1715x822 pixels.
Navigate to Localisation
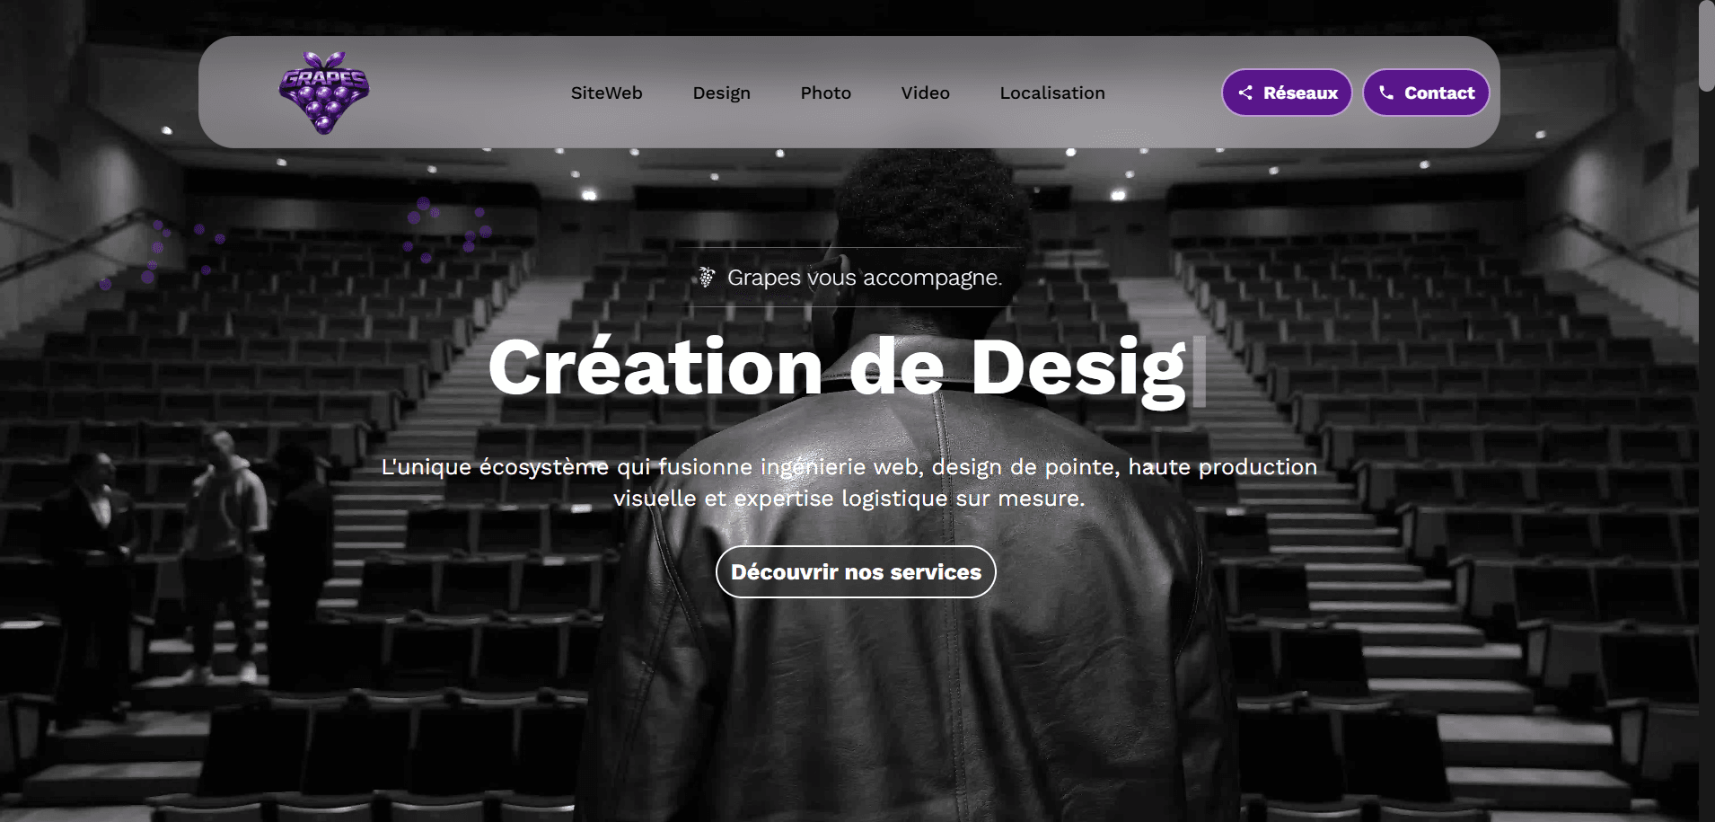(x=1052, y=93)
